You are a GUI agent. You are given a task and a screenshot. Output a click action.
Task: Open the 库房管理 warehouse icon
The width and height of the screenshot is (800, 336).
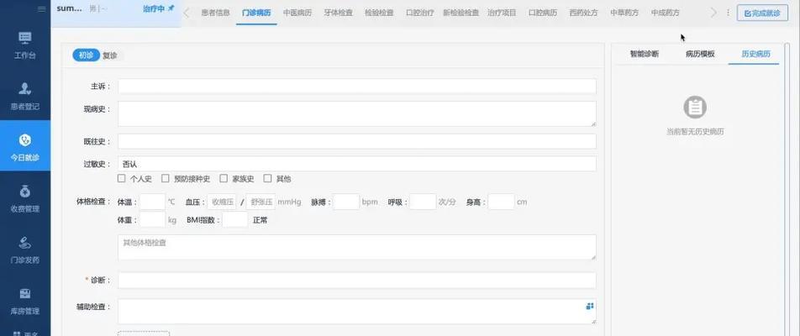pos(25,294)
